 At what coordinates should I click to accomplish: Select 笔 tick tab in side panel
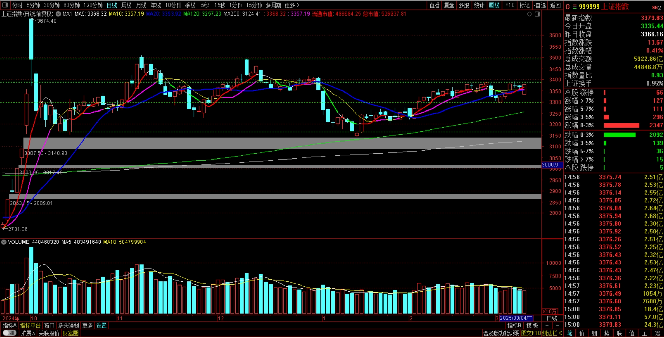pos(570,333)
